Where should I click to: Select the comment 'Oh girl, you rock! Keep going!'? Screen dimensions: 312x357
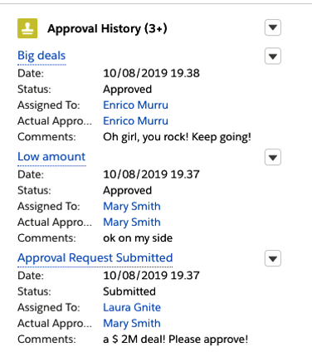177,137
